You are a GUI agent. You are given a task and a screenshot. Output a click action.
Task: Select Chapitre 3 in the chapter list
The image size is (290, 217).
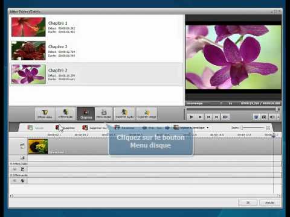[96, 74]
